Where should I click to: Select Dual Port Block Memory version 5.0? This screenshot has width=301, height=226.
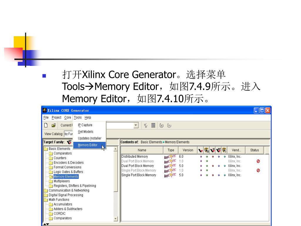point(195,166)
